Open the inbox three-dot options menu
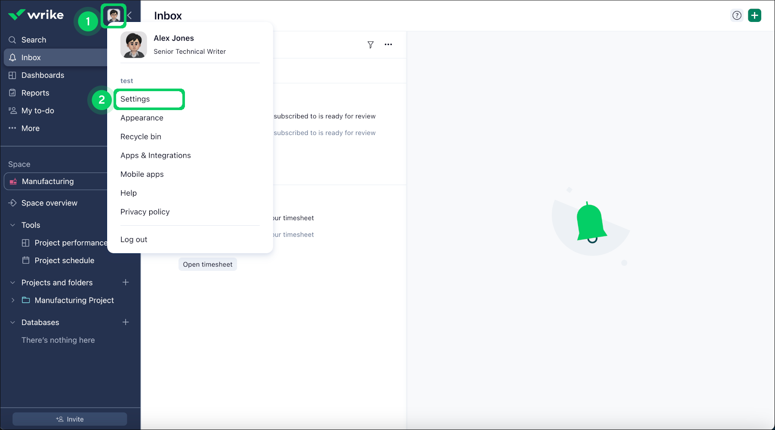 pyautogui.click(x=388, y=44)
